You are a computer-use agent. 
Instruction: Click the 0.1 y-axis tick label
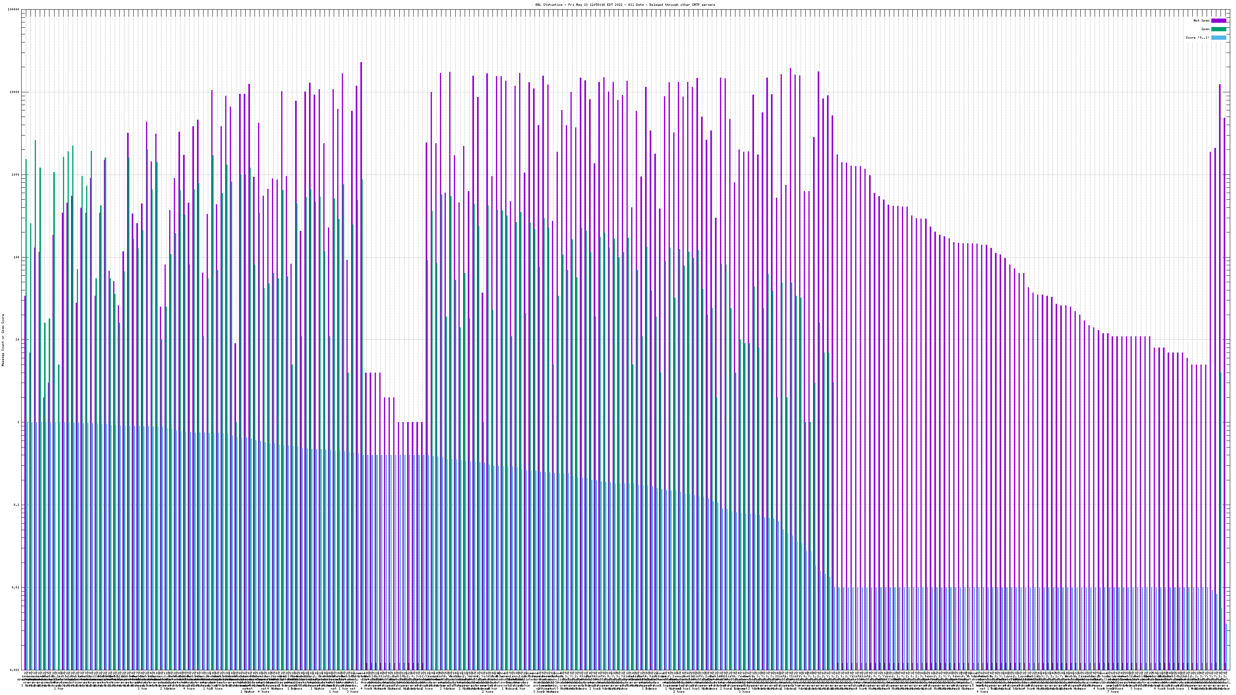16,505
